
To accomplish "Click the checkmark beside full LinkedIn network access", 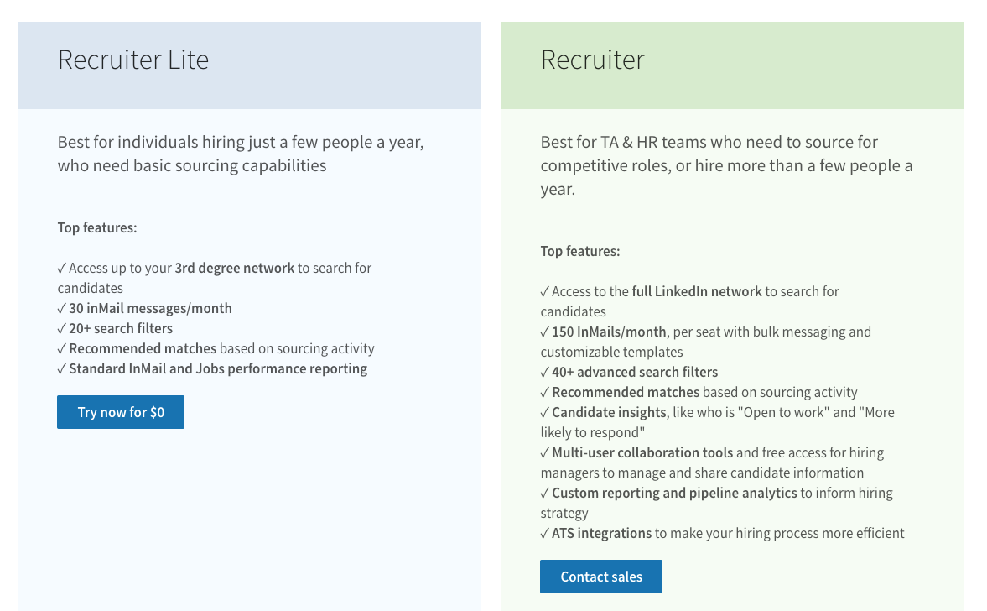I will 544,291.
